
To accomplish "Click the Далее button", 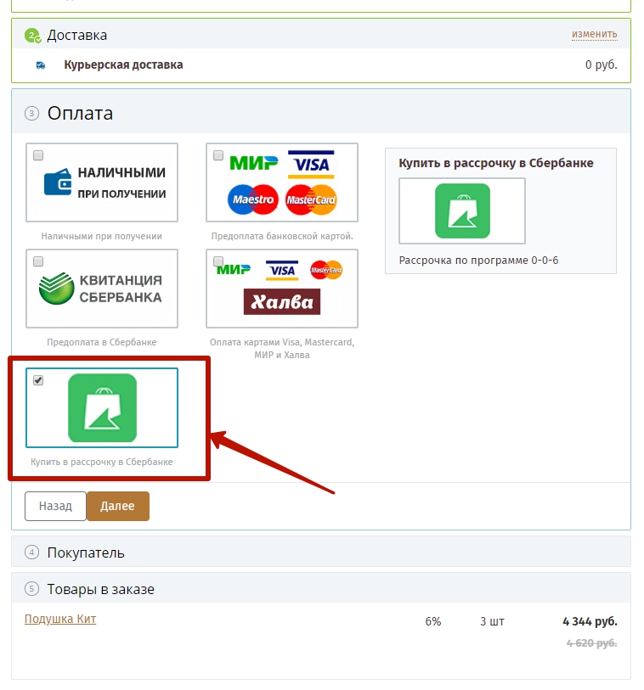I will point(117,506).
